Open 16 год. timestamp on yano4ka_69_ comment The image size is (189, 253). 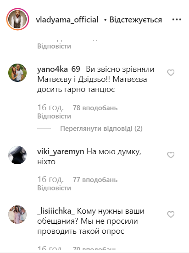pos(50,108)
